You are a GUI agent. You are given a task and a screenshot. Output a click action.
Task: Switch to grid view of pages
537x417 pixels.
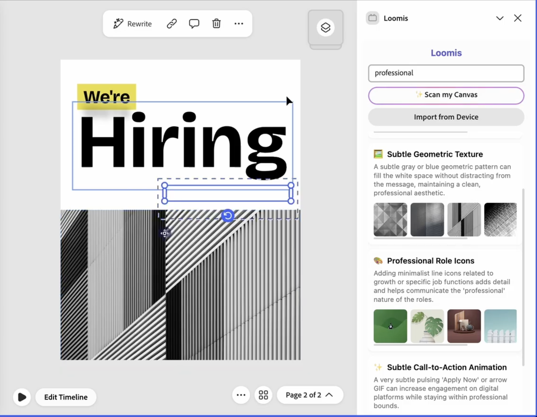coord(263,395)
